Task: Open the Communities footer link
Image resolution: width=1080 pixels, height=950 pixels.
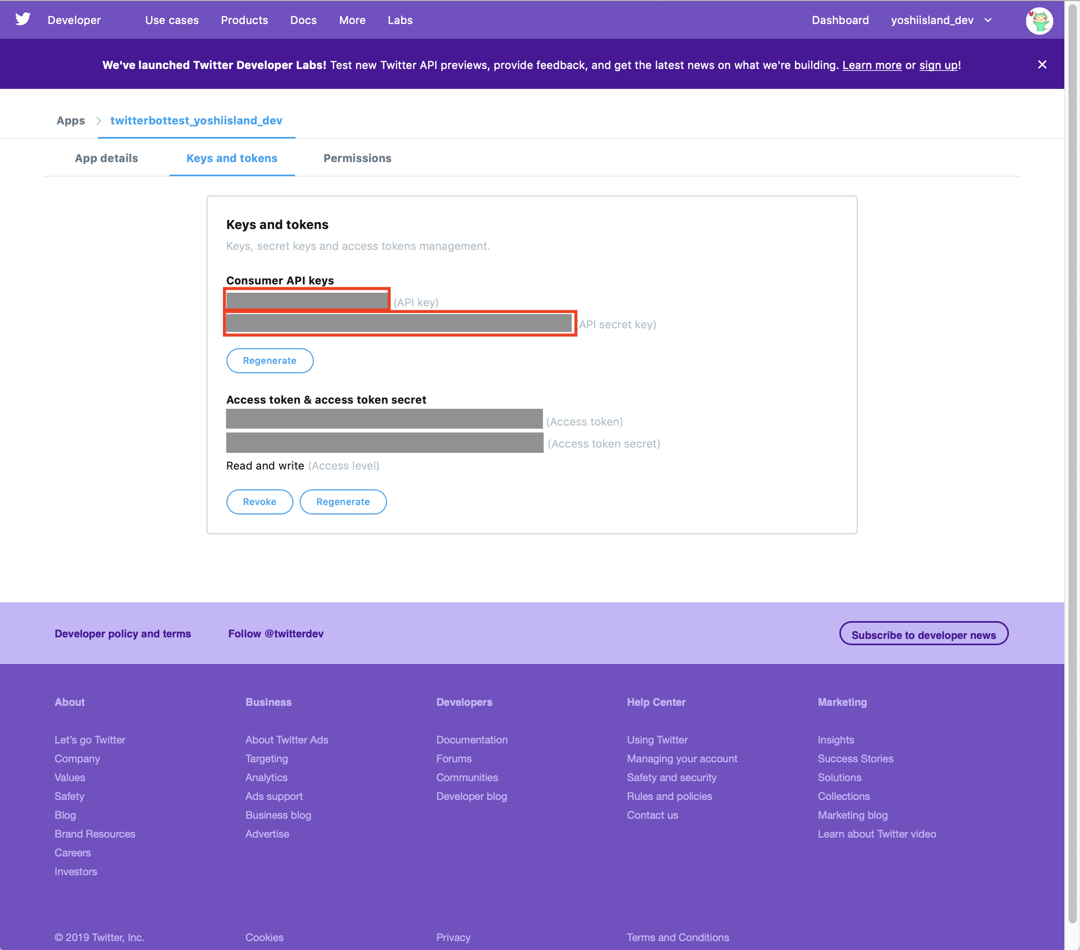Action: [x=467, y=777]
